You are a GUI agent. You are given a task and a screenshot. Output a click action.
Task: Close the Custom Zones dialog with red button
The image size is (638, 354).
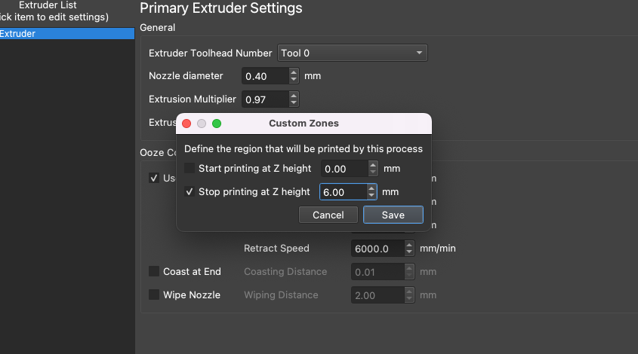[x=186, y=124]
